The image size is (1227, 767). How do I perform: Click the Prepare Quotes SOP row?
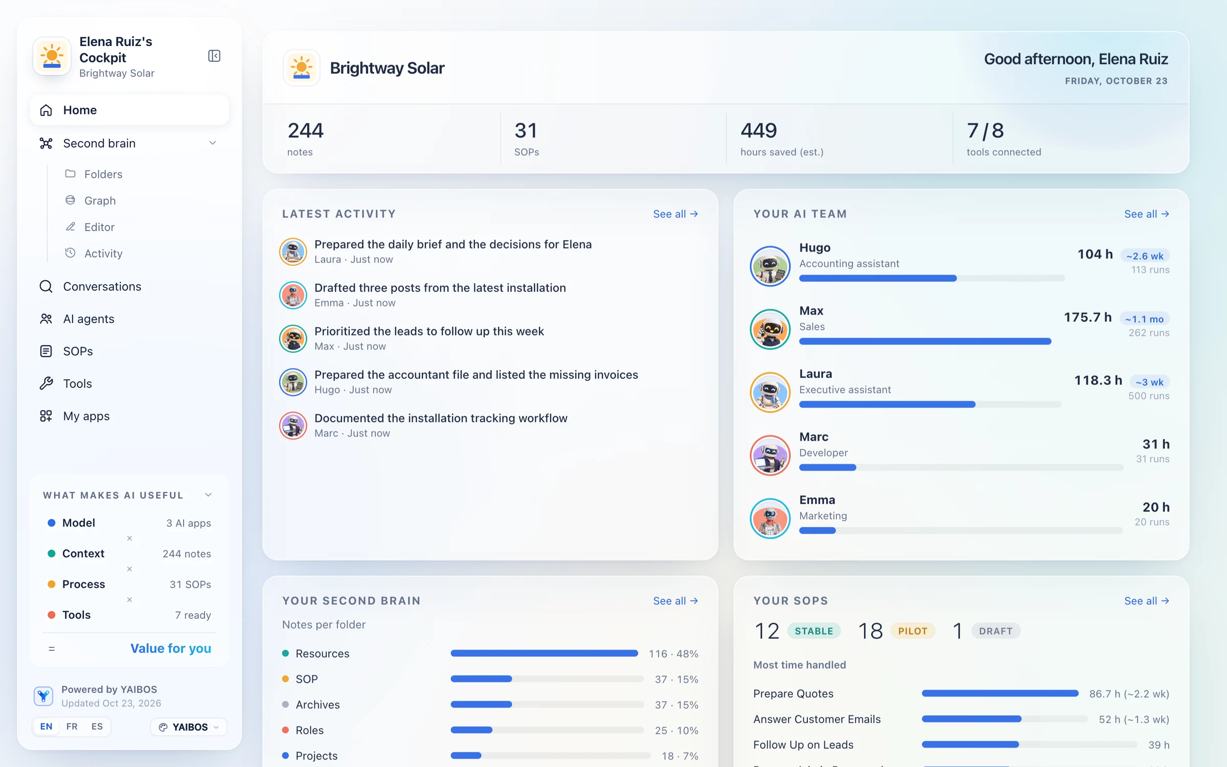pyautogui.click(x=961, y=694)
